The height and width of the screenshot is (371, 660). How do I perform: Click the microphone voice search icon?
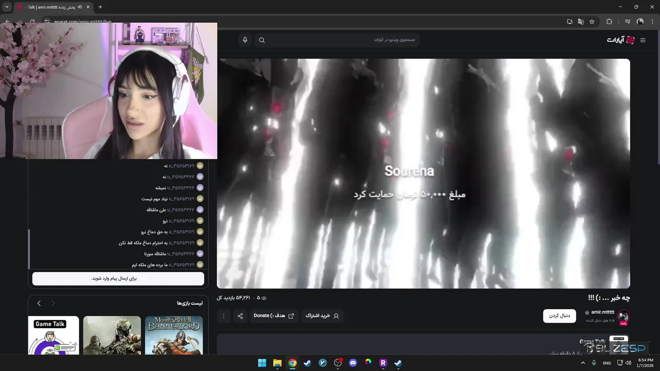click(245, 40)
